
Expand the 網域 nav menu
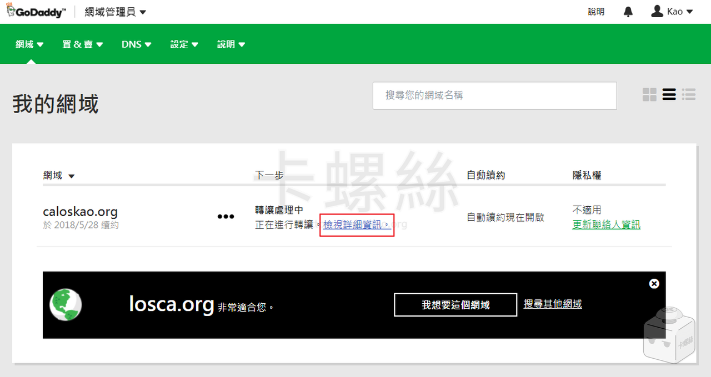click(x=30, y=44)
